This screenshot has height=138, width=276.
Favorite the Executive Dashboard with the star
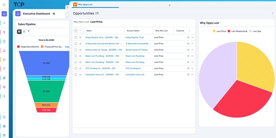(x=54, y=14)
